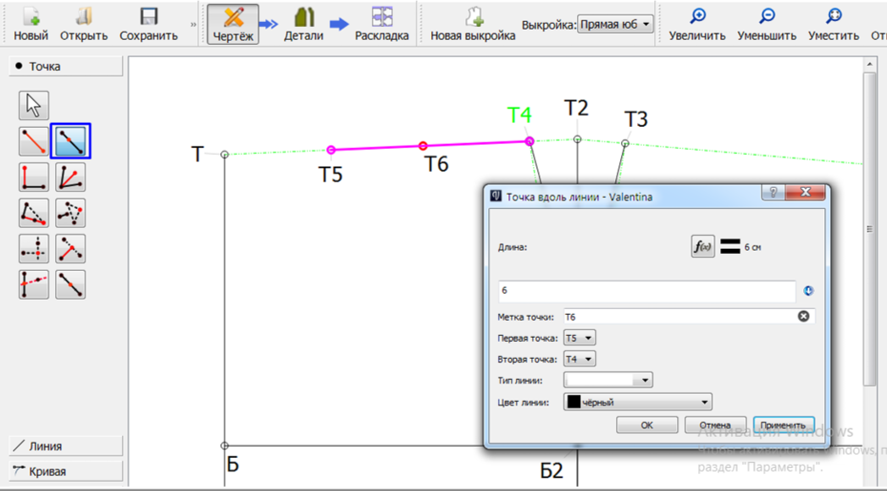This screenshot has height=491, width=887.
Task: Open Вторая точка dropdown
Action: (x=579, y=359)
